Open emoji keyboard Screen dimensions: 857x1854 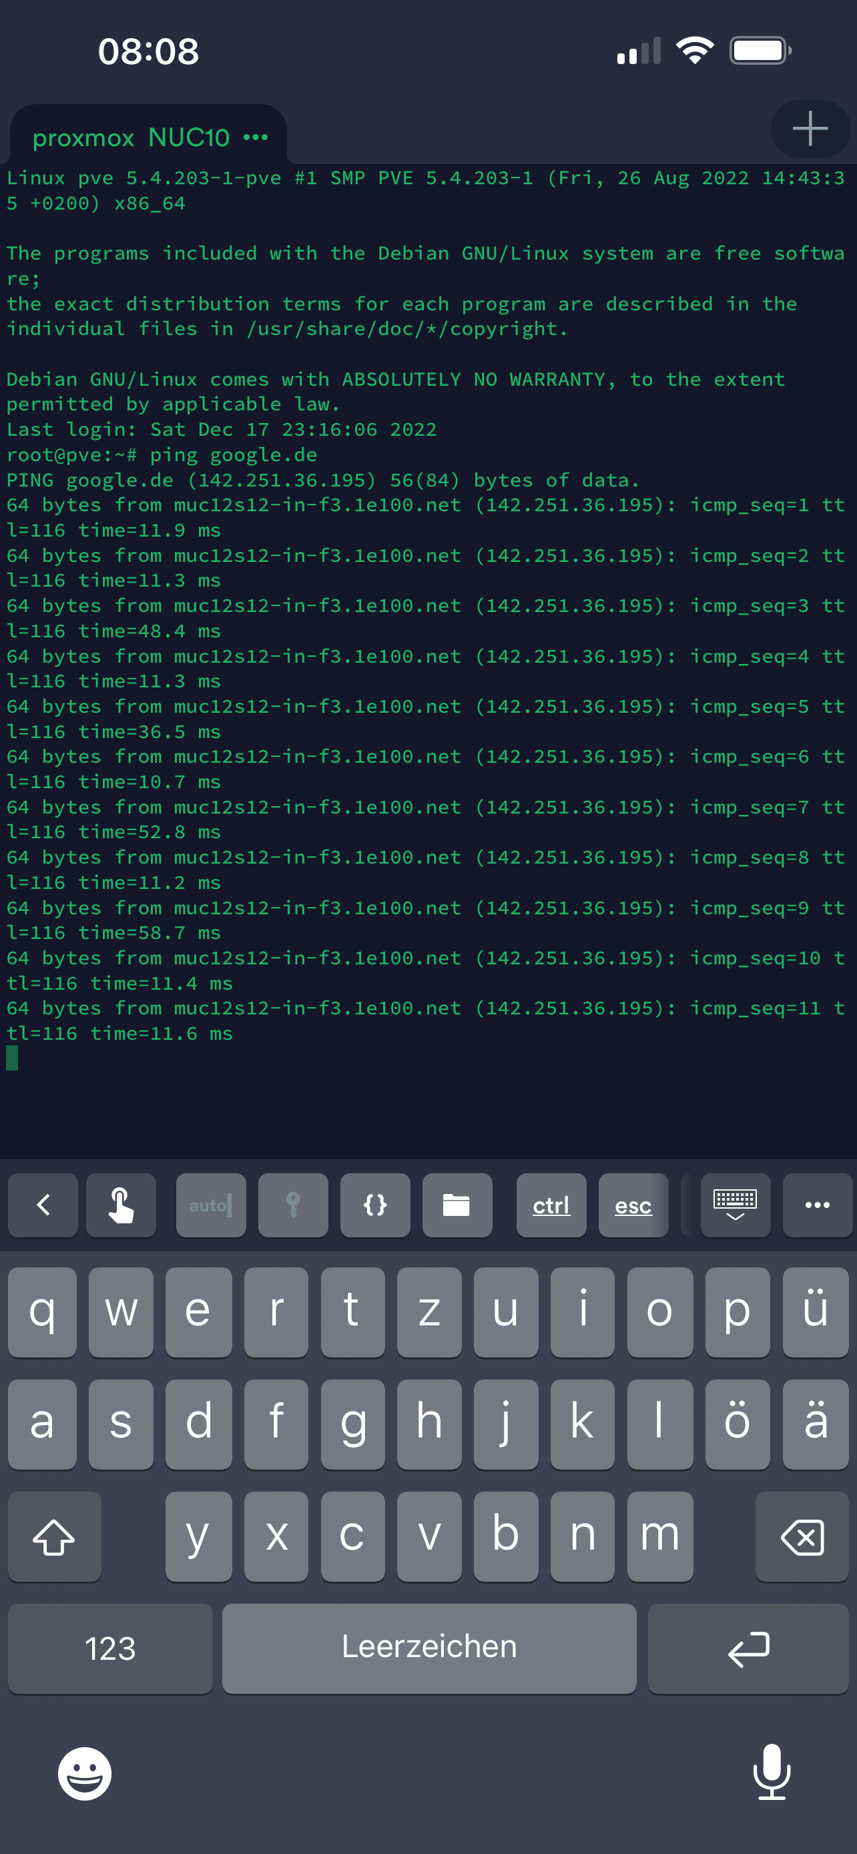click(x=85, y=1773)
